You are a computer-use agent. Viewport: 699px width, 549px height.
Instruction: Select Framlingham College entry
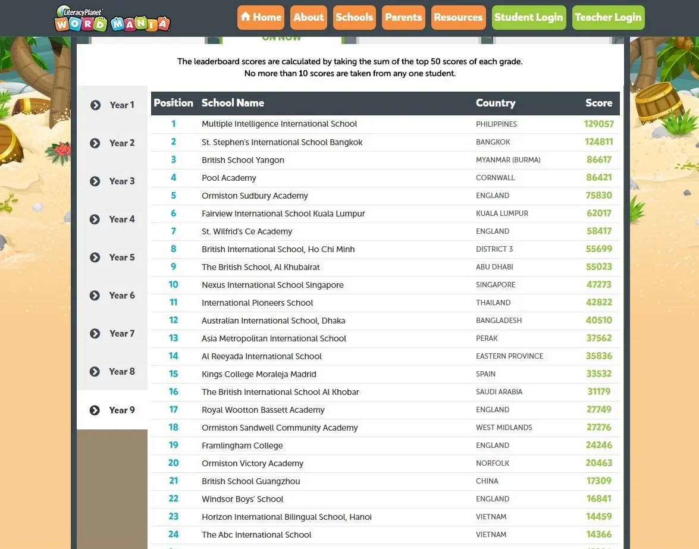[242, 445]
